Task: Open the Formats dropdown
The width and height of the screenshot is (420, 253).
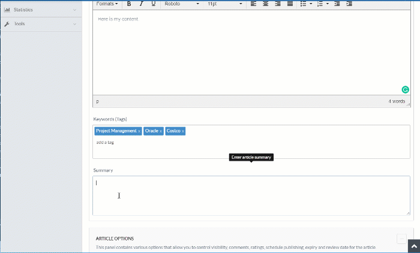Action: (x=107, y=4)
